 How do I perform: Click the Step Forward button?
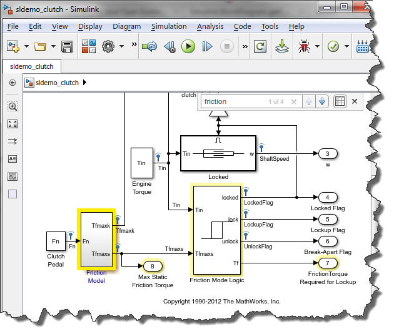pyautogui.click(x=208, y=46)
